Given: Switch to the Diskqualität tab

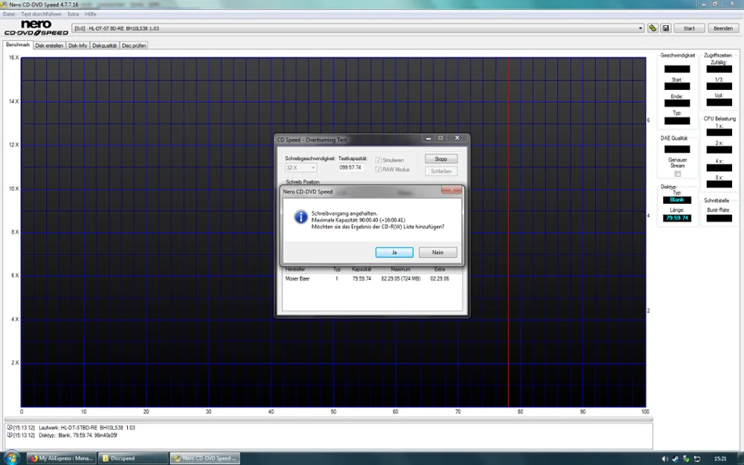Looking at the screenshot, I should pyautogui.click(x=104, y=45).
